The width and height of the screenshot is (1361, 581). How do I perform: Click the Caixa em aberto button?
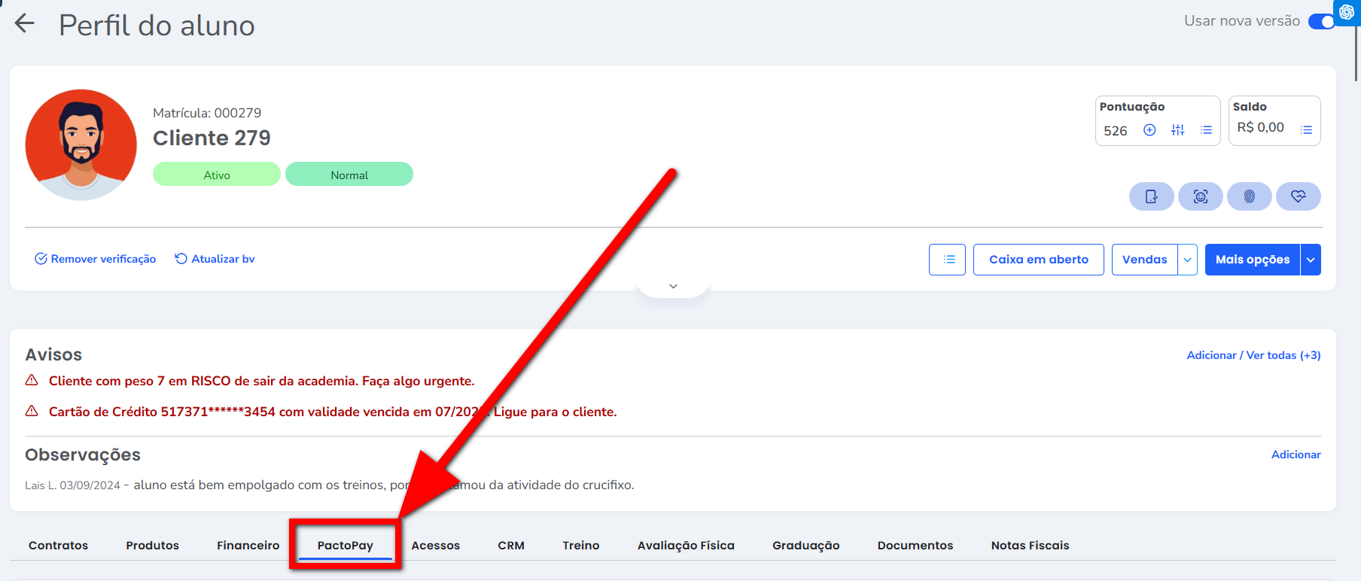tap(1038, 260)
